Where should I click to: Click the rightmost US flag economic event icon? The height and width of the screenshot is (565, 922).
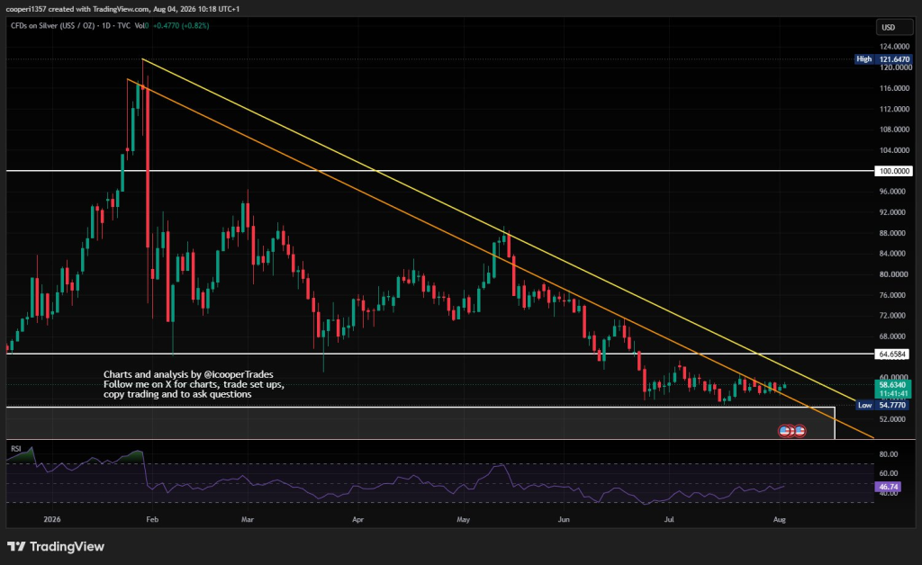(x=800, y=431)
